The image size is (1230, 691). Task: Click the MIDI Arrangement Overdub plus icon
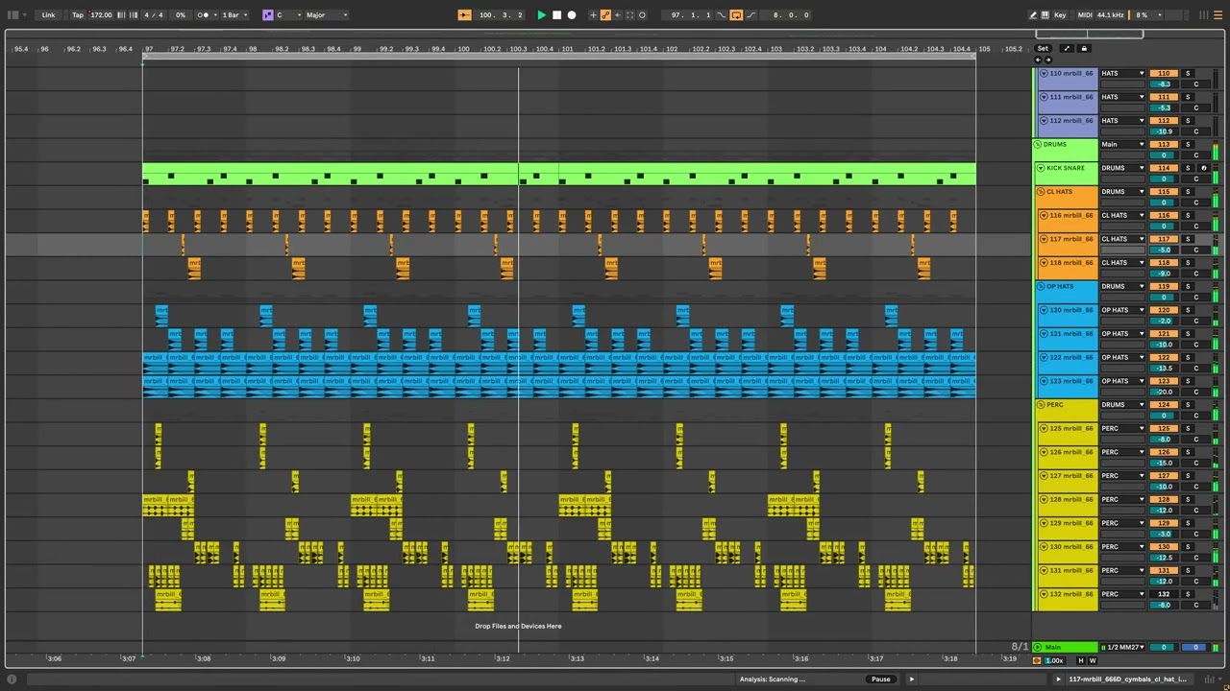593,15
